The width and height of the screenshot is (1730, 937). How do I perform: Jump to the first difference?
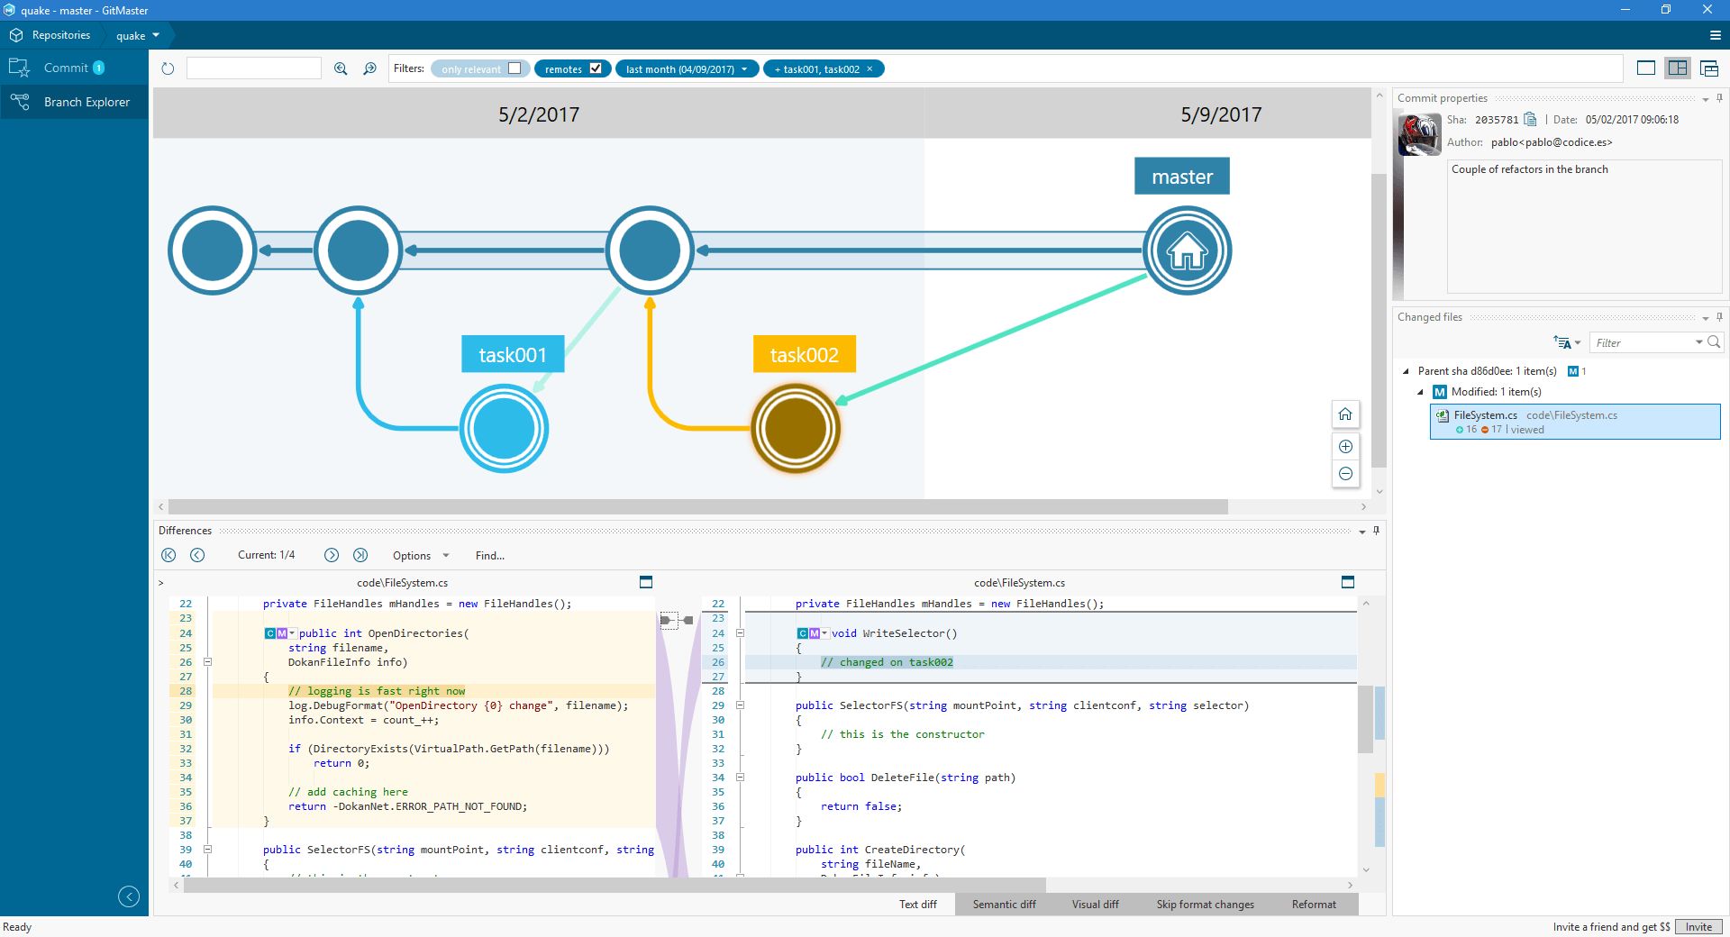pos(168,555)
